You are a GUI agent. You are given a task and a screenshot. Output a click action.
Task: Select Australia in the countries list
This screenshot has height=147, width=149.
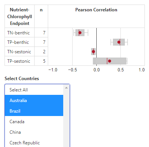[x=34, y=100]
